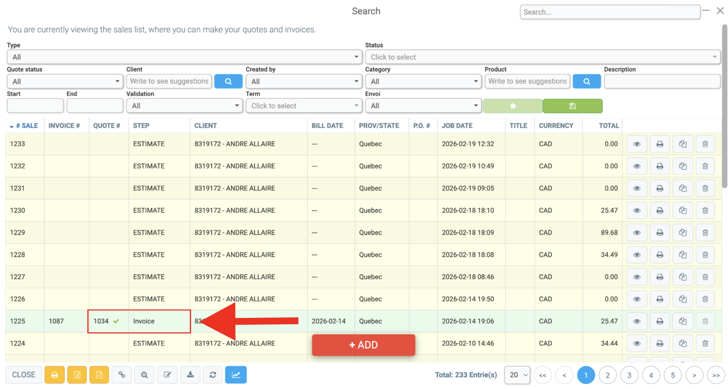The height and width of the screenshot is (389, 728).
Task: Go to next page with > button
Action: pos(694,375)
